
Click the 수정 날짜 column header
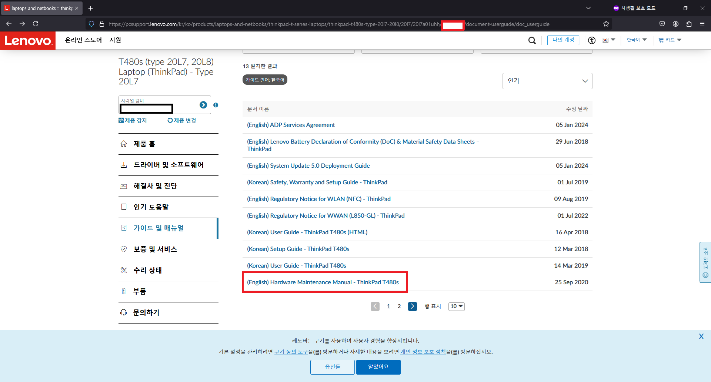point(577,109)
